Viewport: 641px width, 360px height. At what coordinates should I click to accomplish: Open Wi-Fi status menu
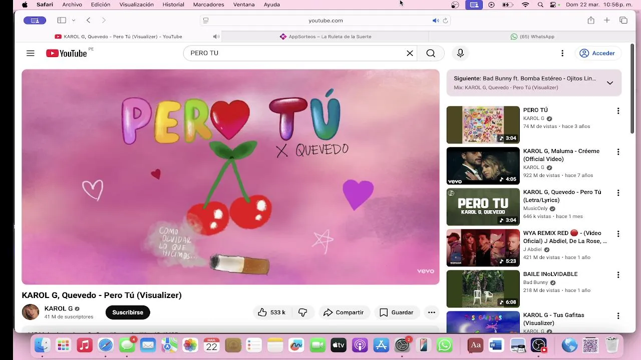[x=525, y=4]
